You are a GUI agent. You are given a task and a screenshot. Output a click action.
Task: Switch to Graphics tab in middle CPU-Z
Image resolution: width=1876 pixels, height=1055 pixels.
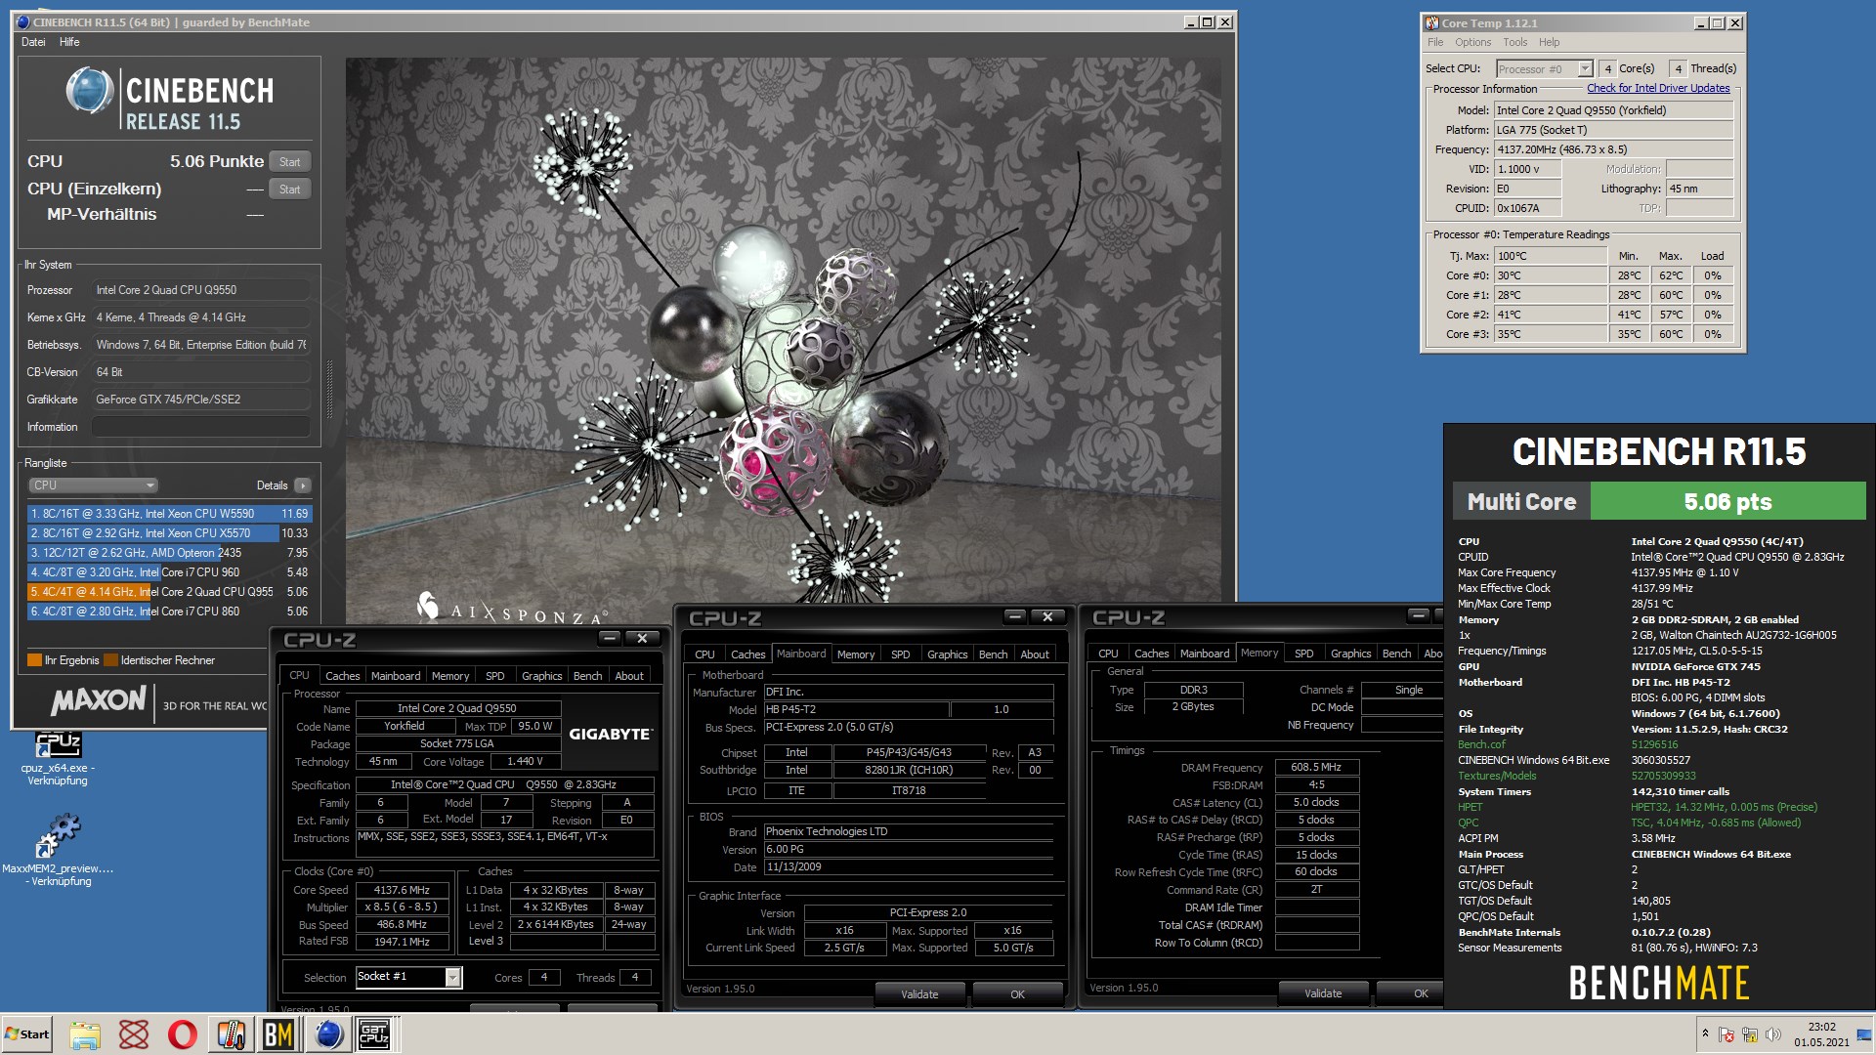(x=947, y=654)
